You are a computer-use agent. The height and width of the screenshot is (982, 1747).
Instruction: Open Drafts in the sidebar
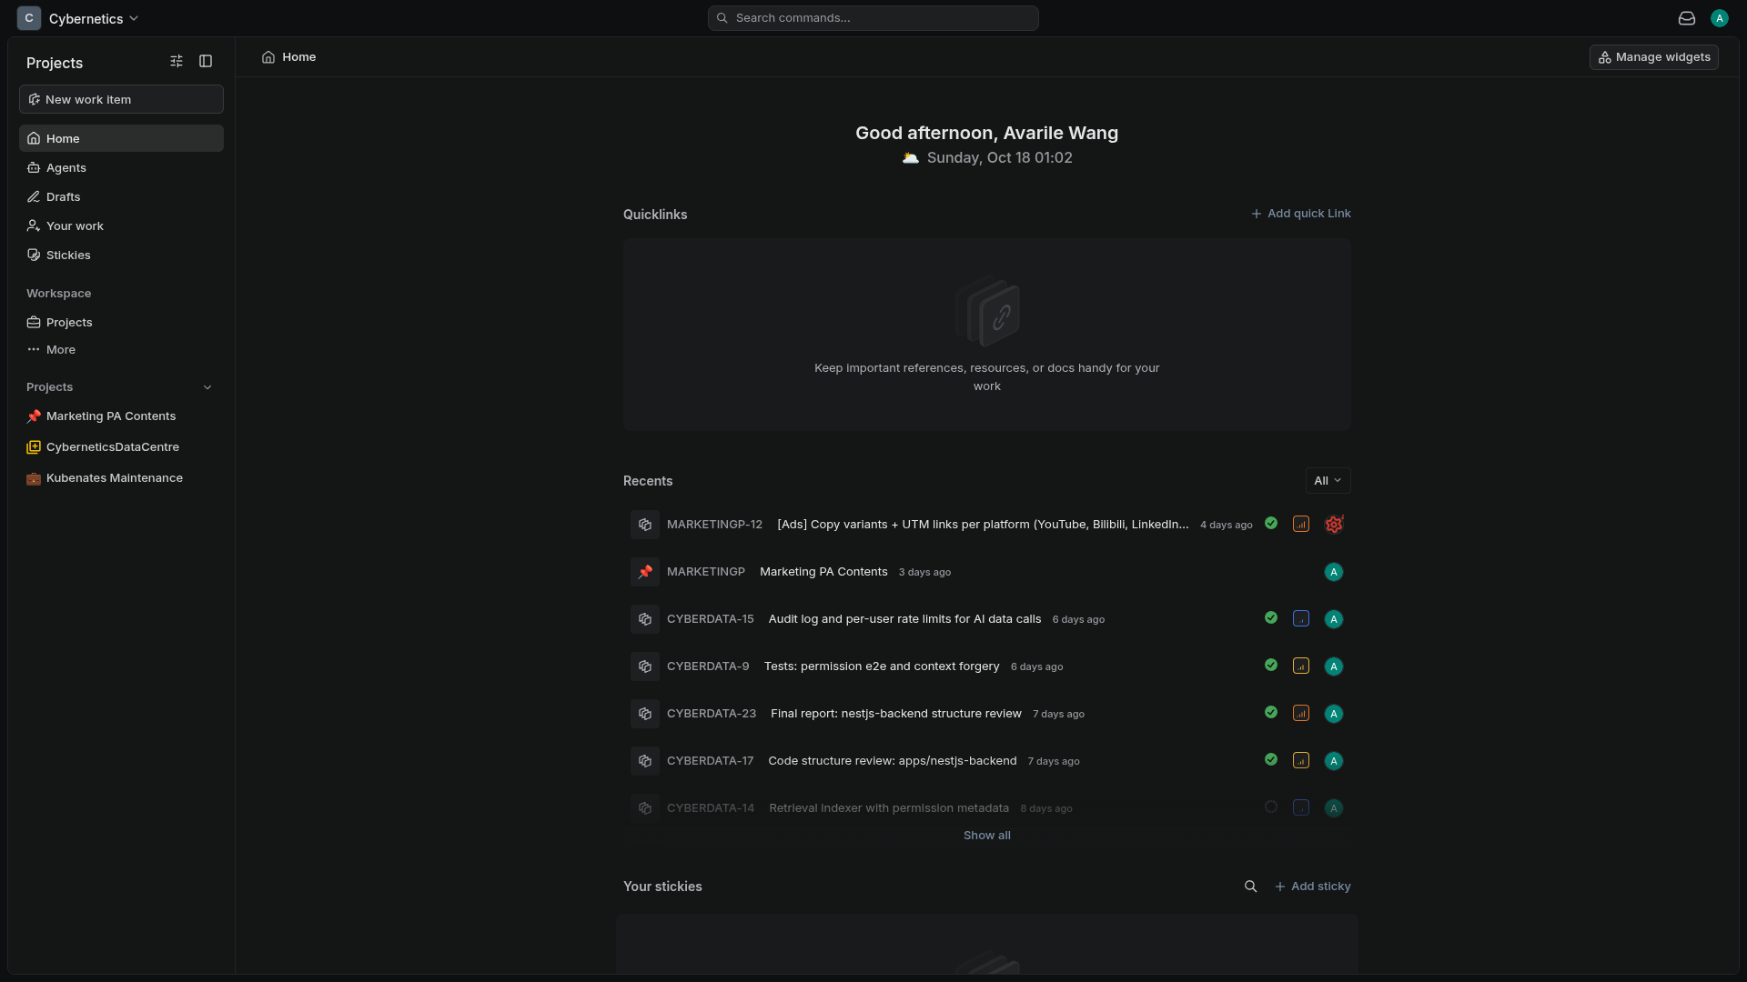coord(121,196)
